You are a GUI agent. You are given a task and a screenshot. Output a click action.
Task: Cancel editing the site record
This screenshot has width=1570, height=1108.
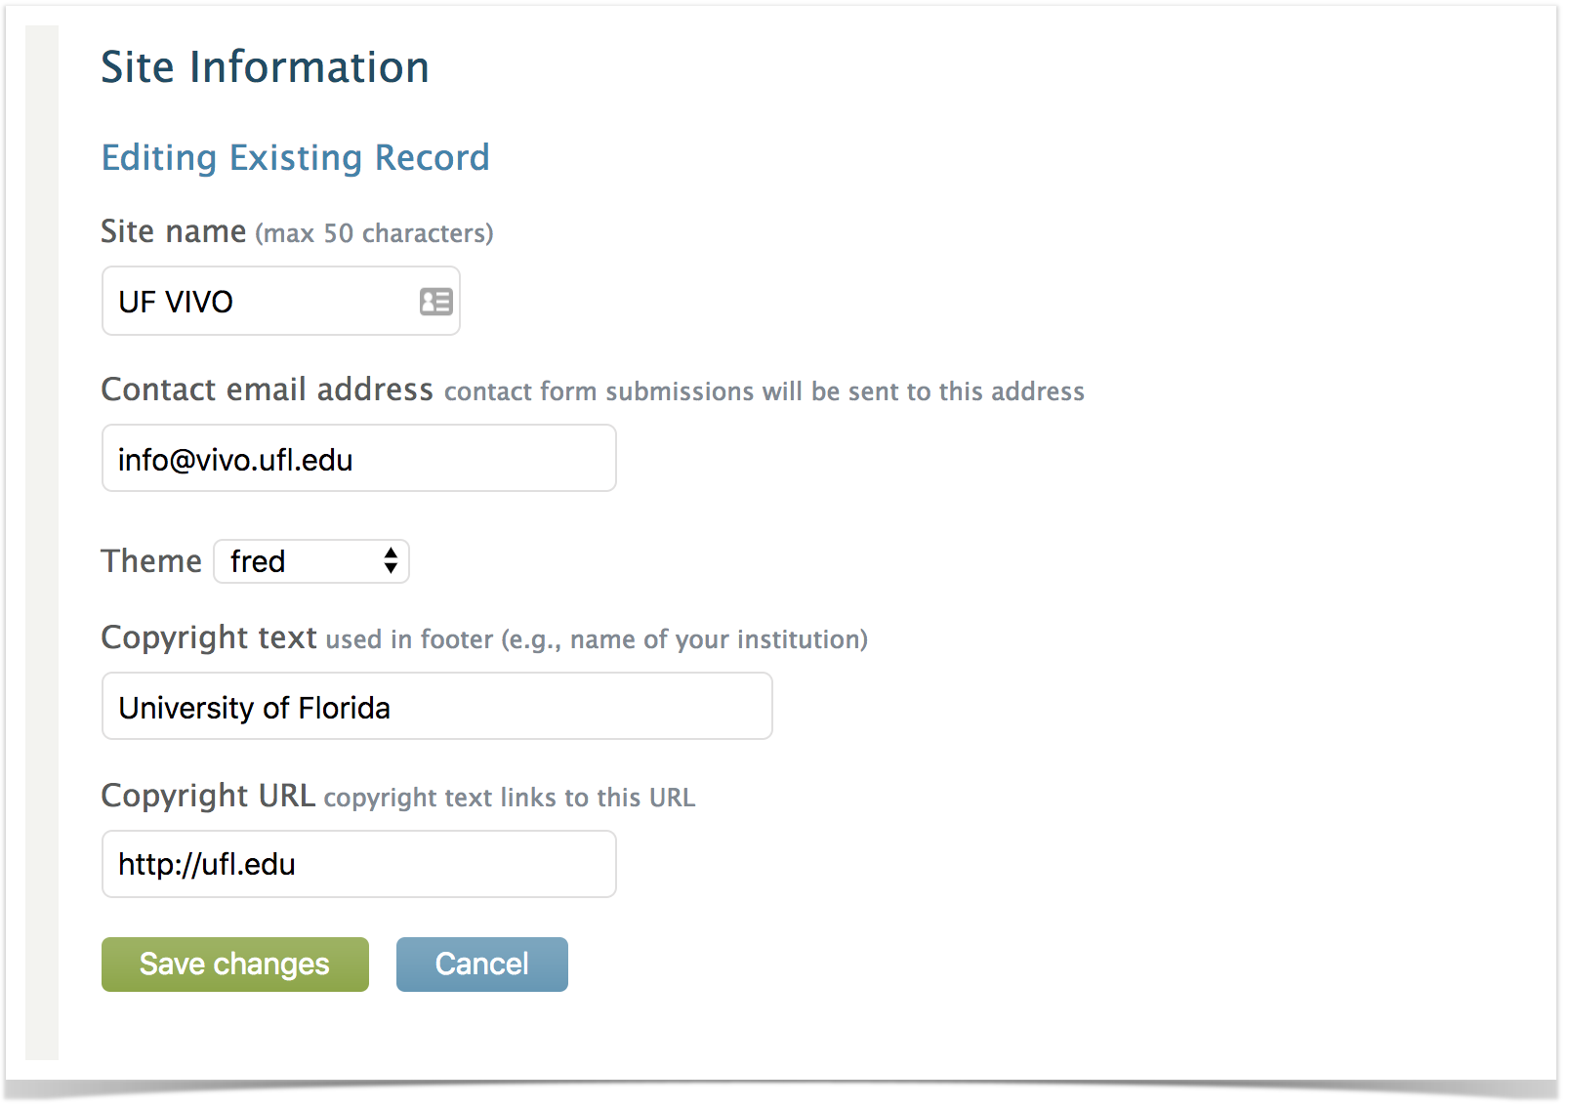tap(481, 964)
